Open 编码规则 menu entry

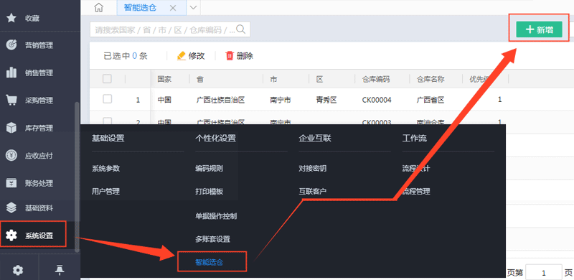209,169
